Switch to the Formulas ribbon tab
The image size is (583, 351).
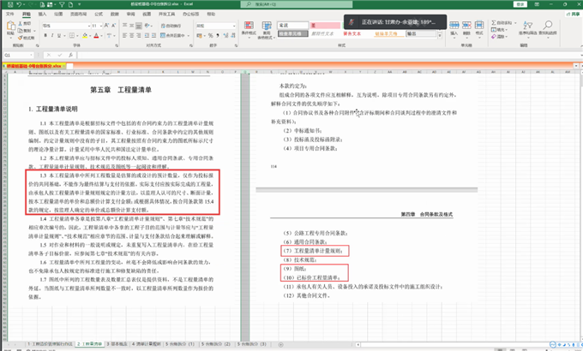[99, 14]
